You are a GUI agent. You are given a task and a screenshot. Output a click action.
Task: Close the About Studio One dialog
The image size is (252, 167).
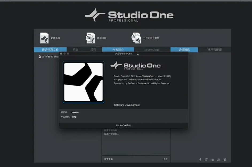click(61, 54)
